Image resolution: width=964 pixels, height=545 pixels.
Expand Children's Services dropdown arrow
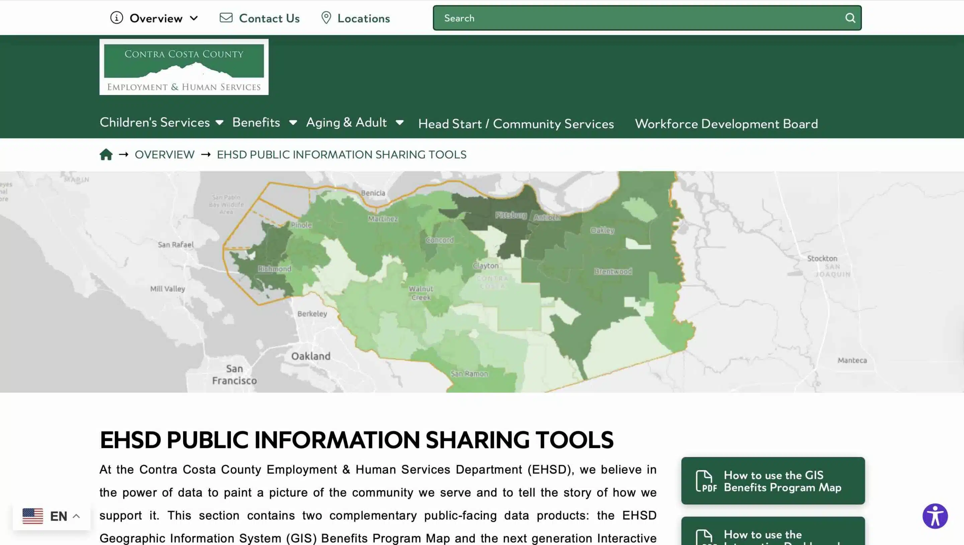point(220,122)
